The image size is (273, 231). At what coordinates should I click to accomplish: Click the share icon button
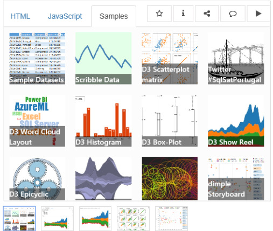(207, 13)
